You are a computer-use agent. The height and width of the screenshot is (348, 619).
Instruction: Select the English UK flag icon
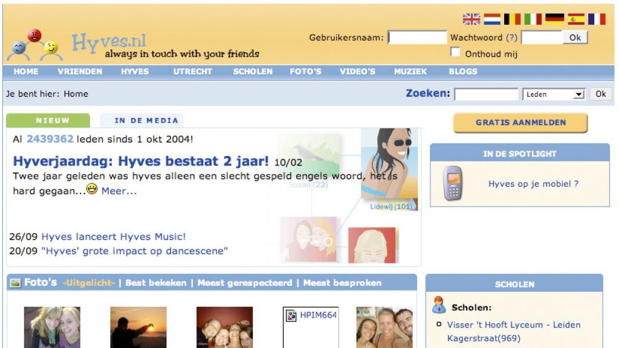click(472, 19)
